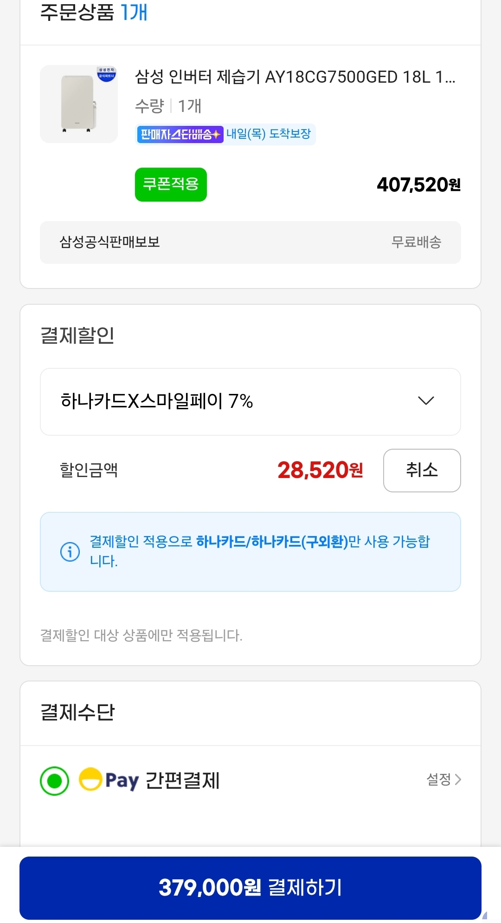The width and height of the screenshot is (501, 923).
Task: Select the Smile Pay 간편결제 radio button
Action: (55, 781)
